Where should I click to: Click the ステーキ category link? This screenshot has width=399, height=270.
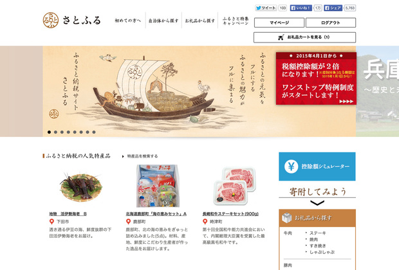coord(317,233)
